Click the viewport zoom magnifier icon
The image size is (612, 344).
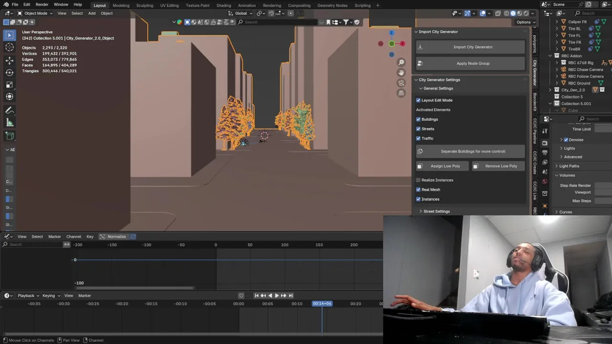(x=401, y=62)
